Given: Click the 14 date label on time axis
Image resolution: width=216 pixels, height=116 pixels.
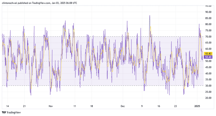Looking at the screenshot, I should 7,106.
